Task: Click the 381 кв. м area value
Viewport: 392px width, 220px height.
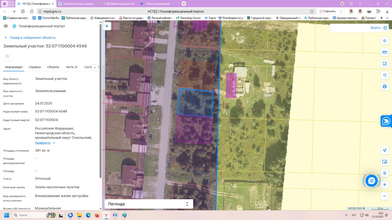Action: click(x=42, y=150)
